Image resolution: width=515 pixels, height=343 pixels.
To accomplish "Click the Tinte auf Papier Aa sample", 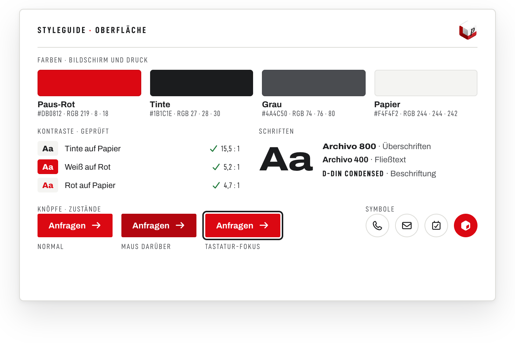I will [x=48, y=149].
